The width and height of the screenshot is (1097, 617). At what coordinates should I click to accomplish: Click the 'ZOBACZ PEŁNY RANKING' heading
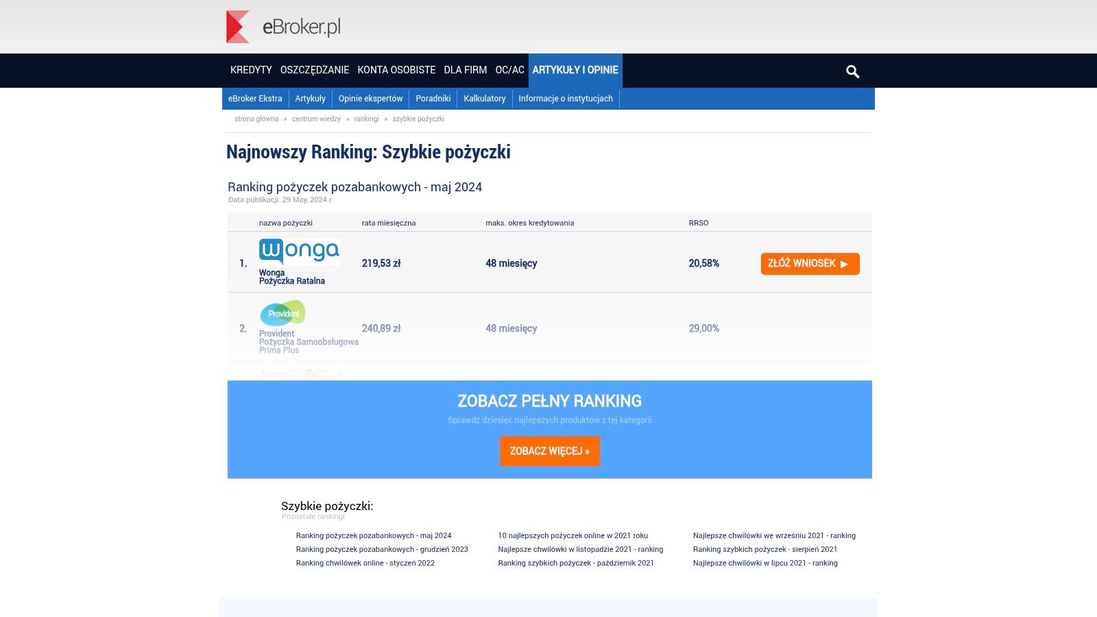[550, 401]
